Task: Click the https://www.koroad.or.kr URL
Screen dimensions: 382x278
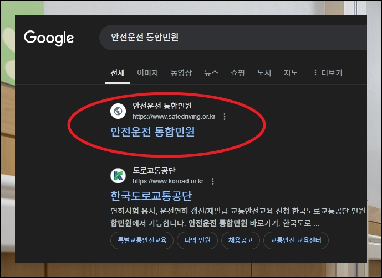Action: pos(168,181)
